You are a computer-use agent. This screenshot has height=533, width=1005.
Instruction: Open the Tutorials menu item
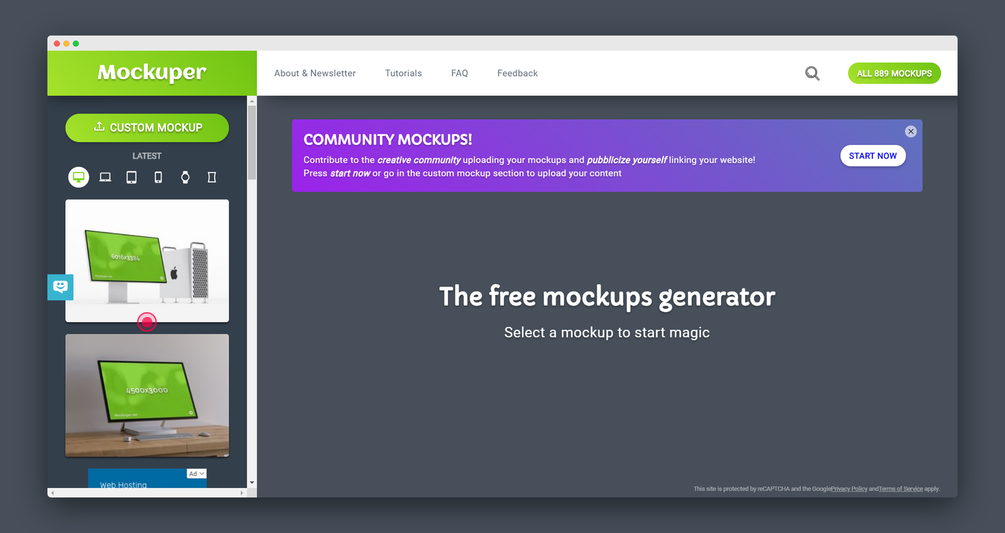403,73
